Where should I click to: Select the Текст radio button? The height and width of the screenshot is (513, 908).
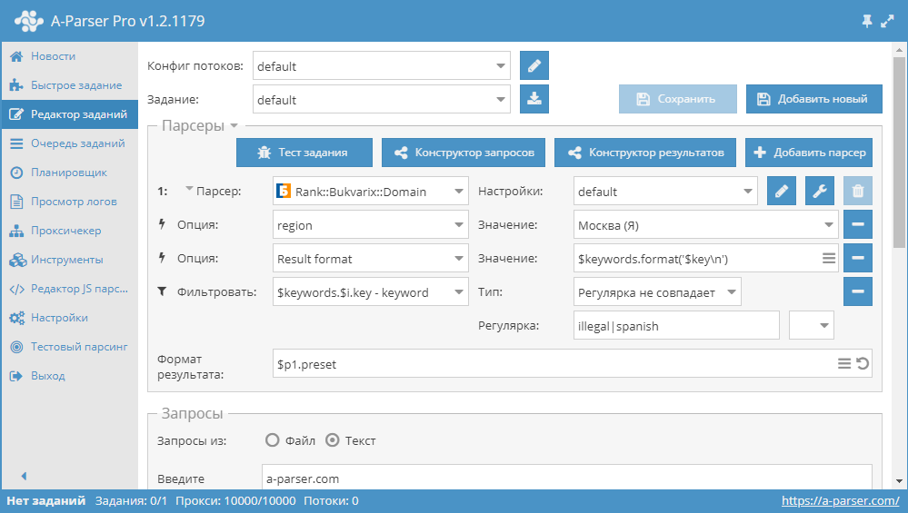(333, 440)
